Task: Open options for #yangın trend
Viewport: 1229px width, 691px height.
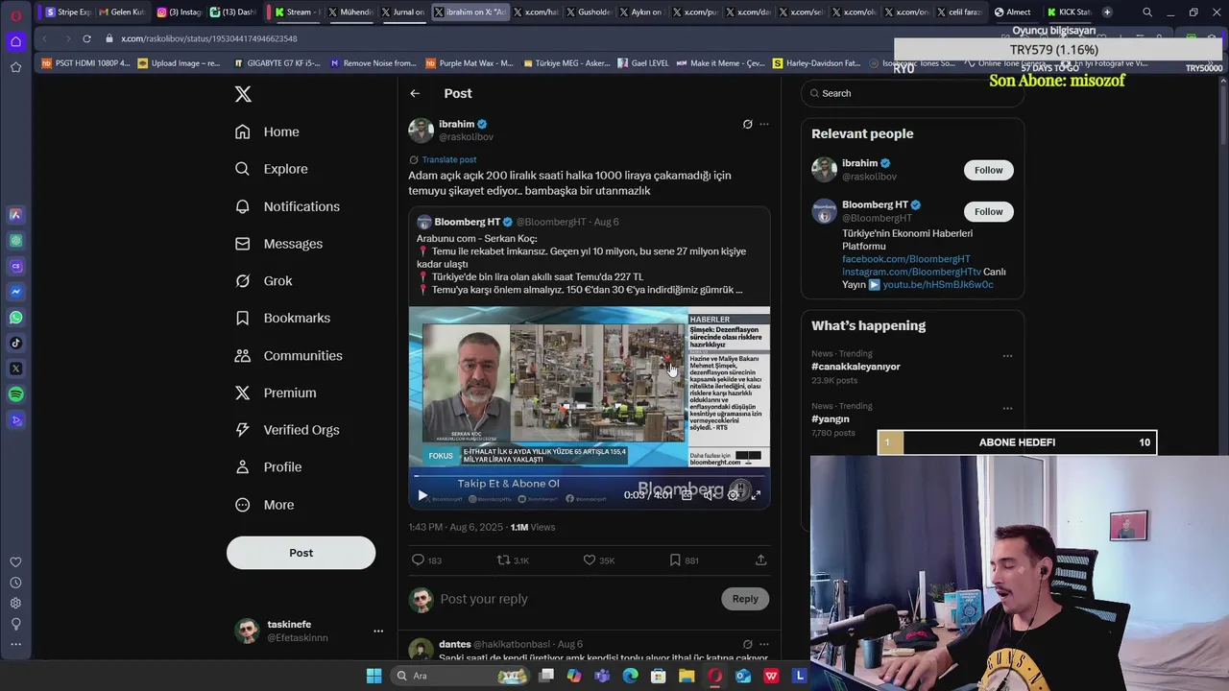Action: [1007, 408]
